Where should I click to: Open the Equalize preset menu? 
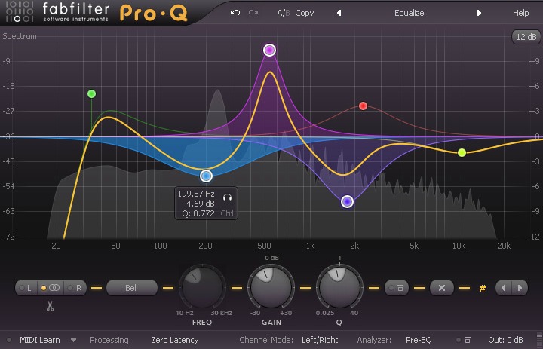pos(409,13)
